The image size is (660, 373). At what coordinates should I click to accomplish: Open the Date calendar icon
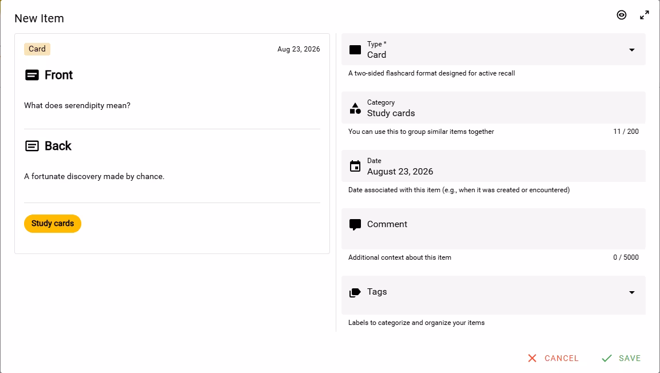coord(355,166)
